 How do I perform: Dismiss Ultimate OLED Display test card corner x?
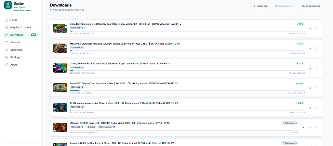(320, 121)
